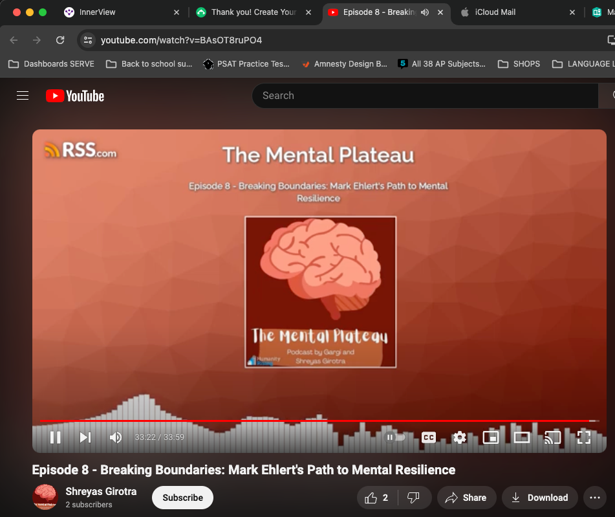
Task: Go back in browser history
Action: [x=14, y=40]
